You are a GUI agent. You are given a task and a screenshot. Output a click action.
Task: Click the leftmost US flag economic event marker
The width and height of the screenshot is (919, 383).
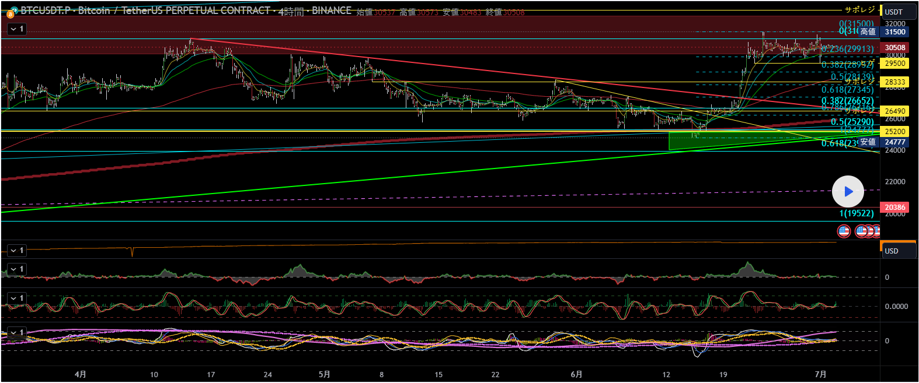(844, 231)
